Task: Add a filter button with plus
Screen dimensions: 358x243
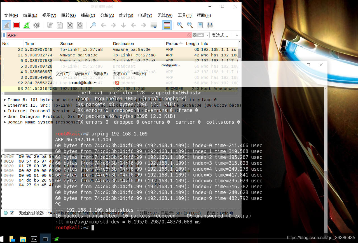Action: pos(237,35)
